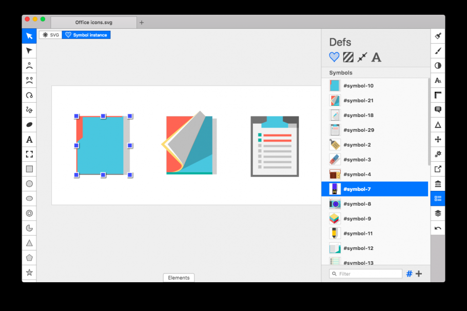
Task: Open the Export panel from the right sidebar
Action: (x=437, y=168)
